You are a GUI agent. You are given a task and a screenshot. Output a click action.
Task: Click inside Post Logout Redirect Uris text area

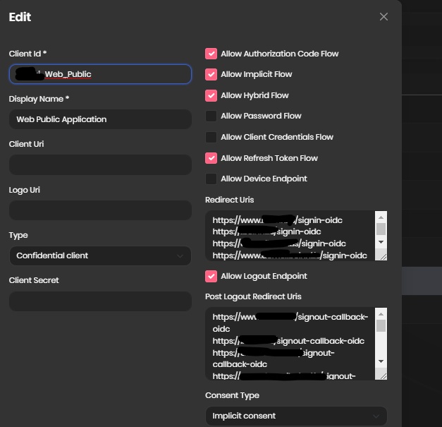289,344
